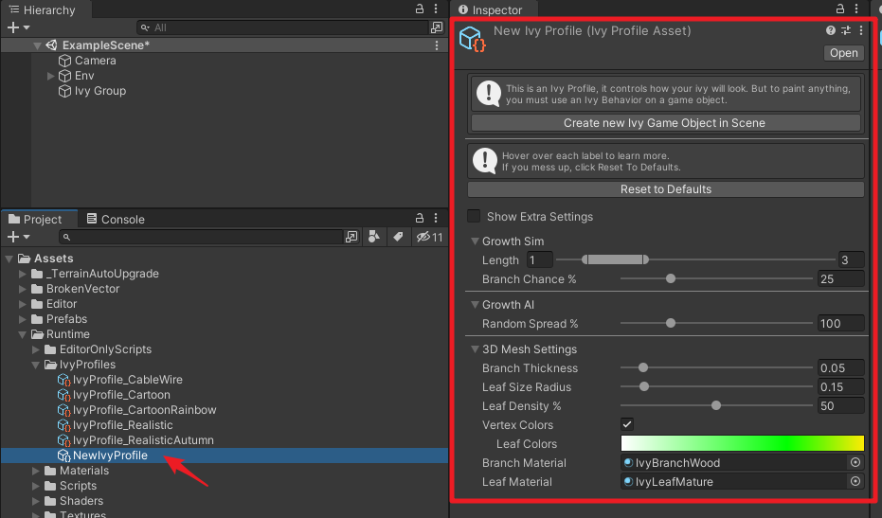Switch to the Project tab

point(35,220)
